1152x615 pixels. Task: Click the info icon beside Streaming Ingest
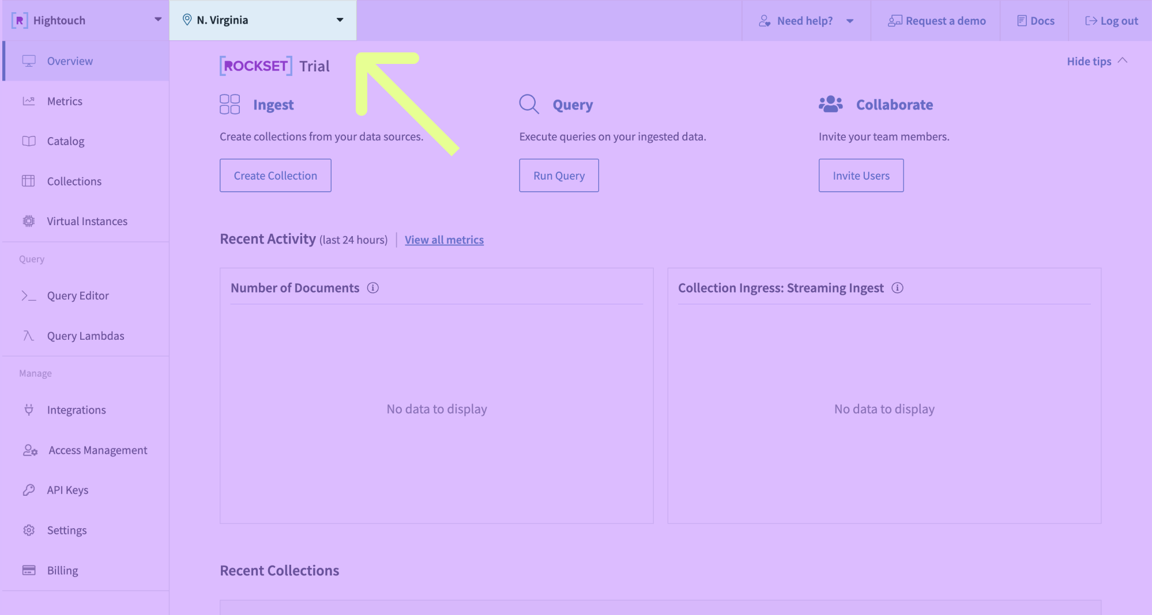pyautogui.click(x=897, y=288)
